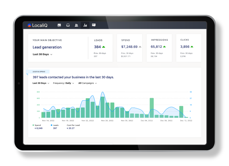The image size is (229, 166).
Task: Change the Frequency: Daily dropdown
Action: click(63, 83)
